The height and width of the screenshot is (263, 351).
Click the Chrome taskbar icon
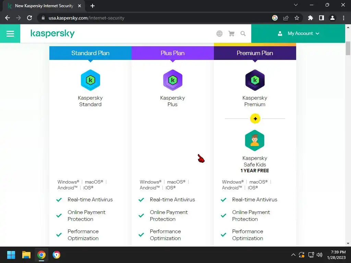coord(41,255)
